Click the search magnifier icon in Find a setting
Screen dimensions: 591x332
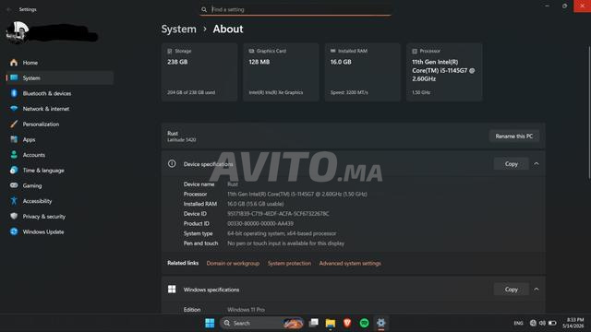[x=204, y=9]
